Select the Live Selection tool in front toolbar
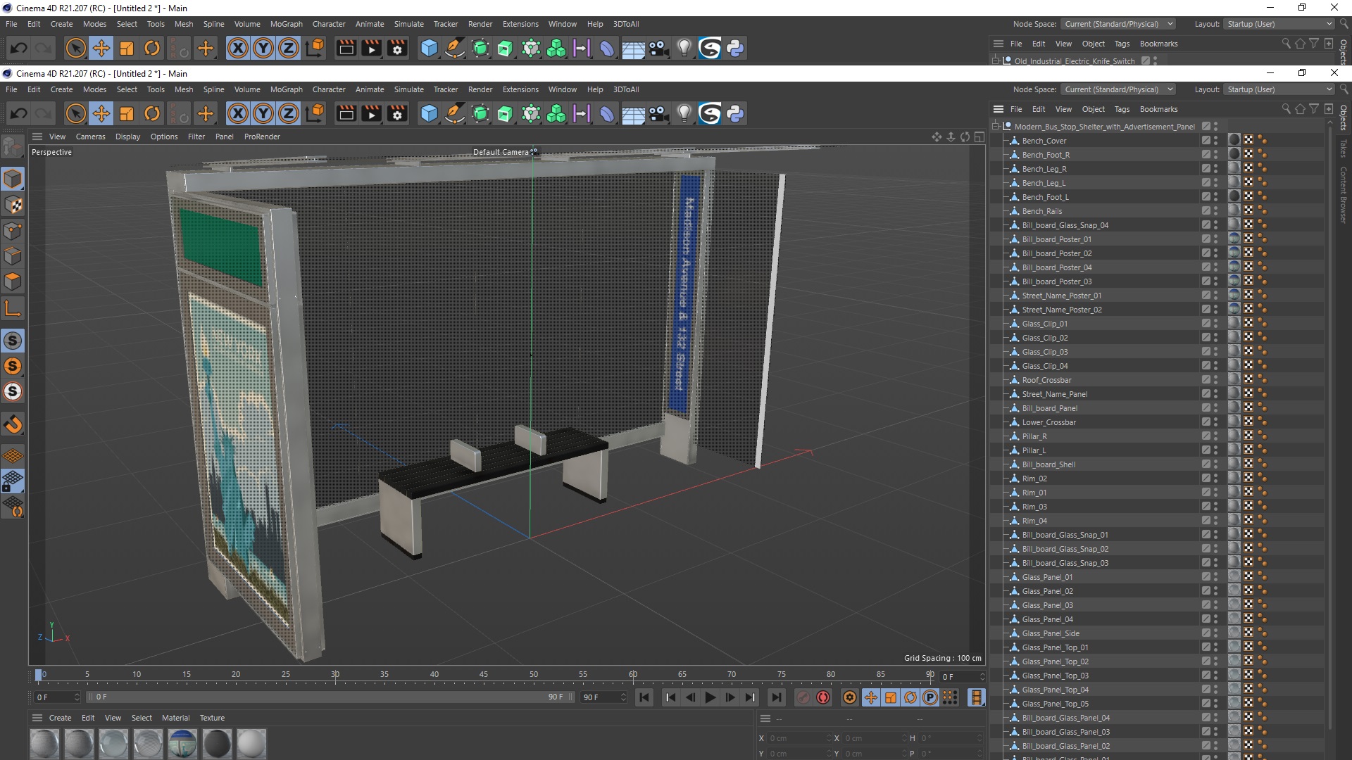Viewport: 1352px width, 760px height. click(x=75, y=113)
